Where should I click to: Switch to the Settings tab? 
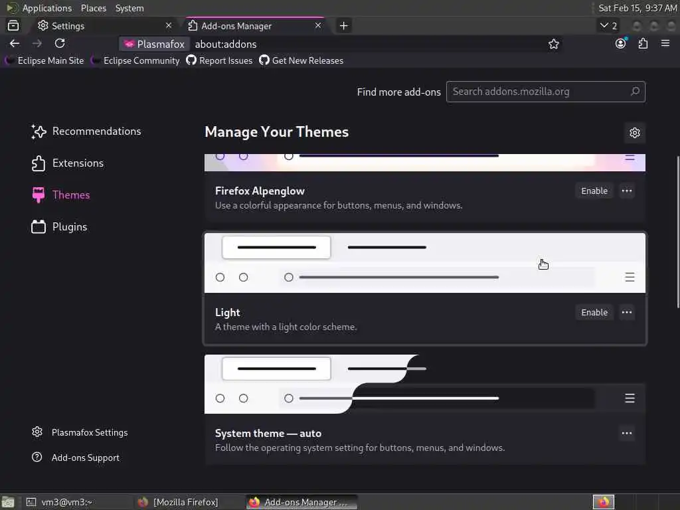click(x=104, y=26)
